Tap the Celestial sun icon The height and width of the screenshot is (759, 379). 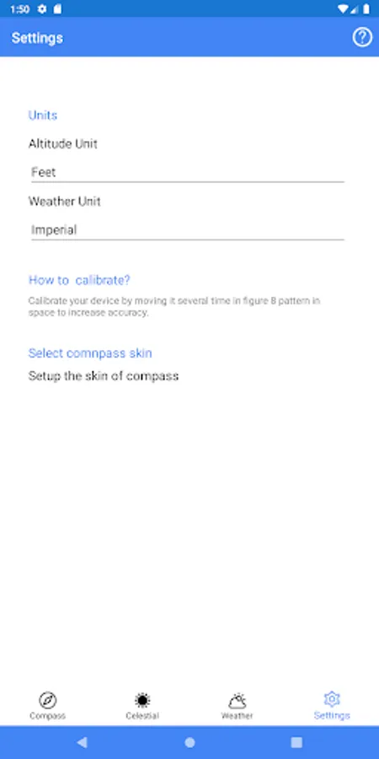(x=142, y=699)
